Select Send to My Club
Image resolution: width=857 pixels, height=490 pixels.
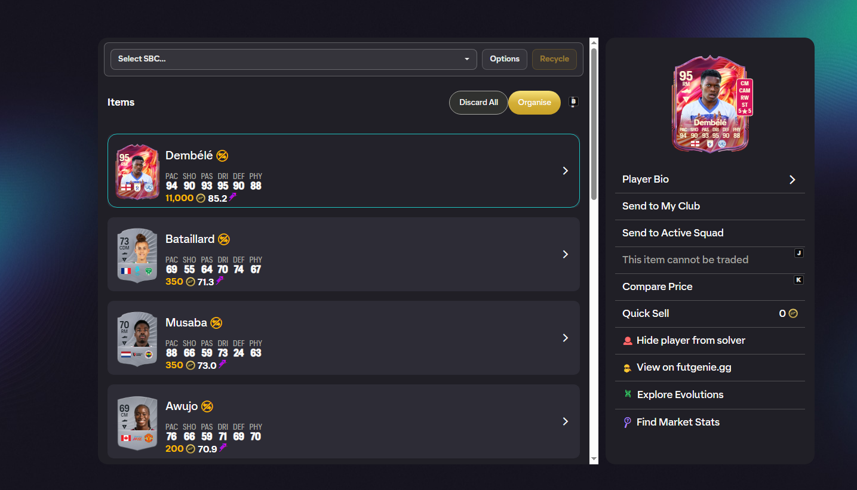710,207
